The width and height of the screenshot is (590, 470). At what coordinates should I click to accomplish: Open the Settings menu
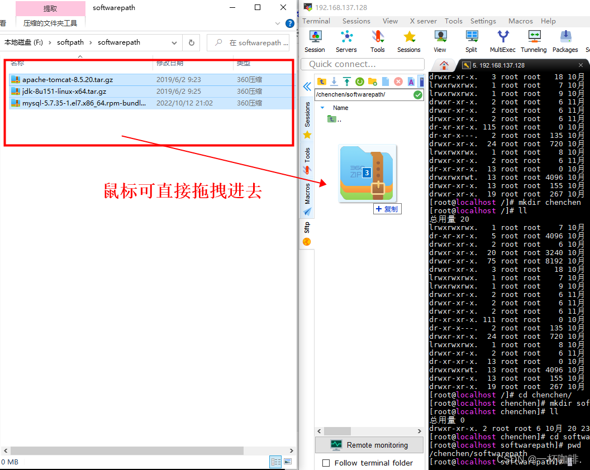[x=483, y=21]
